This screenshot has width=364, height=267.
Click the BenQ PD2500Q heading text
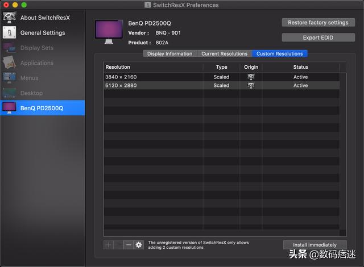[150, 23]
